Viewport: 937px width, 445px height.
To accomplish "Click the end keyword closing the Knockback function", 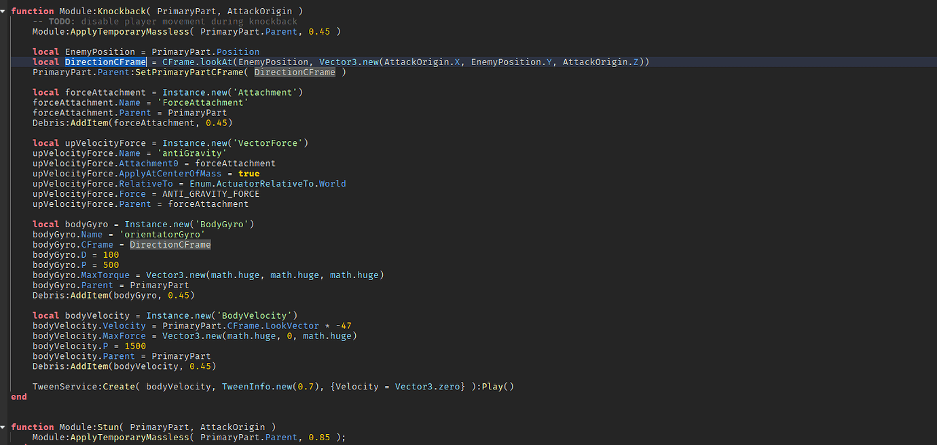I will tap(18, 396).
